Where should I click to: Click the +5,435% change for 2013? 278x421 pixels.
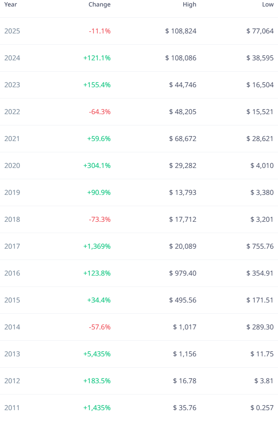click(97, 354)
